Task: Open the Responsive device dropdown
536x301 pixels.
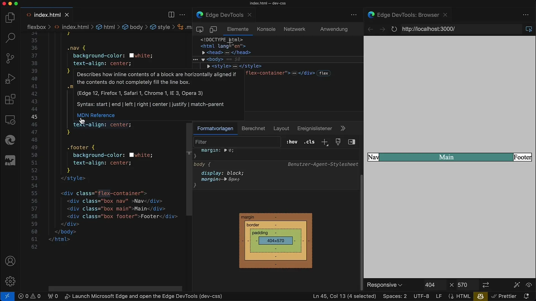Action: (x=384, y=285)
